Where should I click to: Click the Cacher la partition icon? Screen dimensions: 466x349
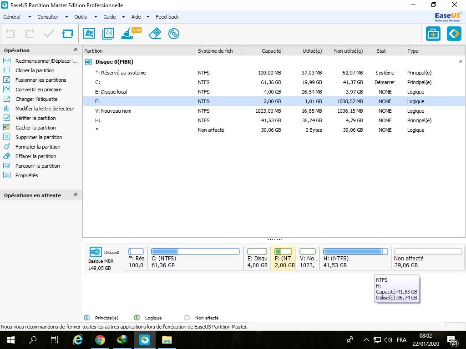(6, 127)
